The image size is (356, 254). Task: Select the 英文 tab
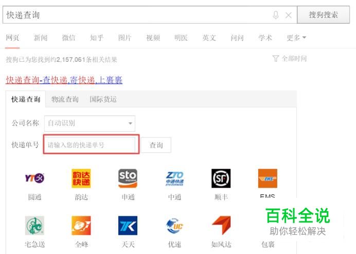(x=209, y=38)
